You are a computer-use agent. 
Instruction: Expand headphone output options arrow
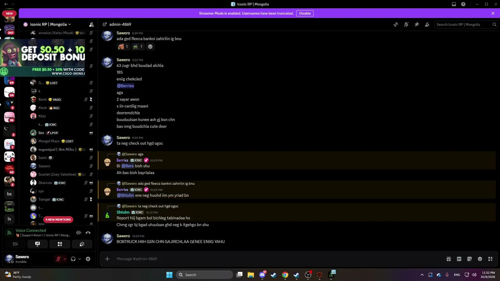80,259
